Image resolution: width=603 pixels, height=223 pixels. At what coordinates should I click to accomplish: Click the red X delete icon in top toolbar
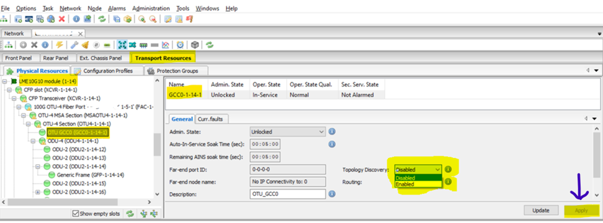61,19
